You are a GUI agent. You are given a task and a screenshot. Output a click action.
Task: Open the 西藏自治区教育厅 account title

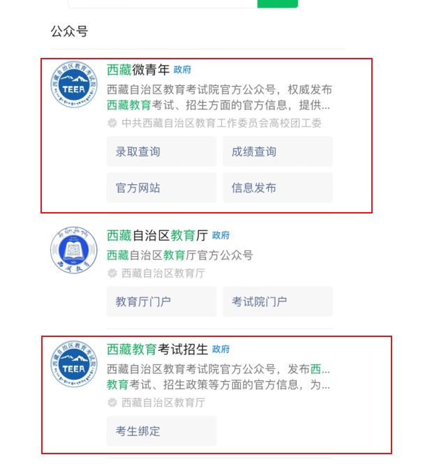click(x=158, y=236)
